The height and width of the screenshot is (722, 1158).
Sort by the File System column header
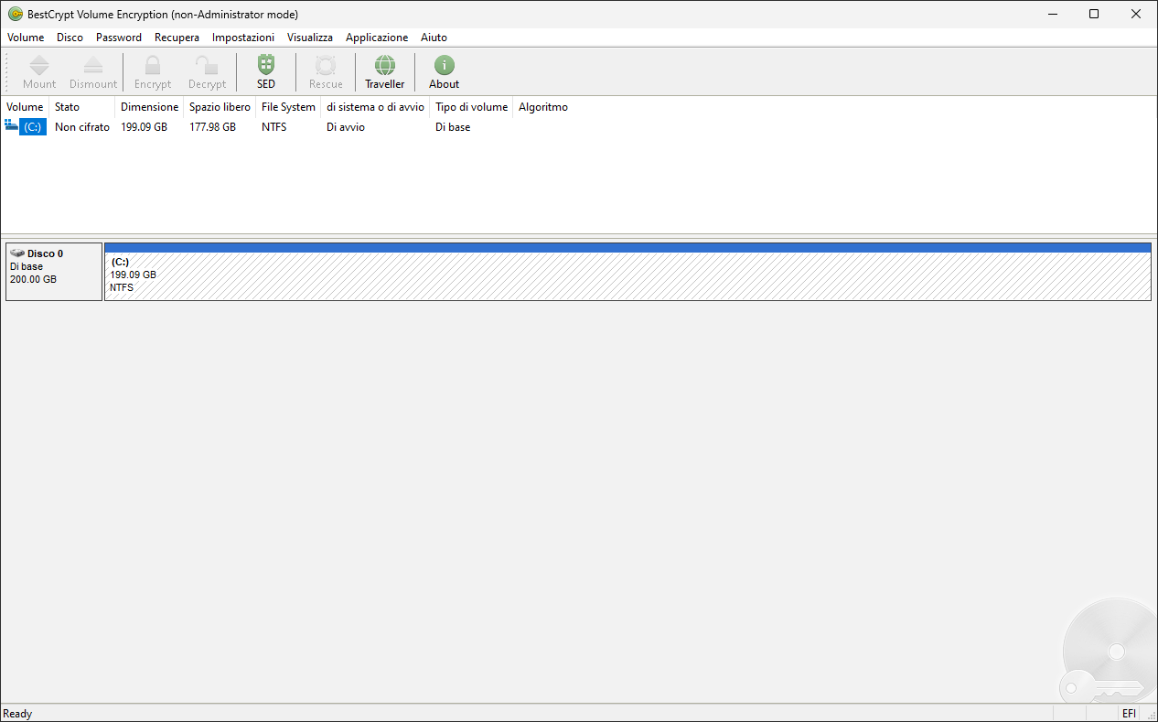point(288,107)
